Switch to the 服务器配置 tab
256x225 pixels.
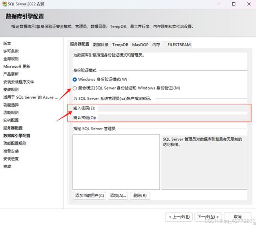tap(79, 44)
